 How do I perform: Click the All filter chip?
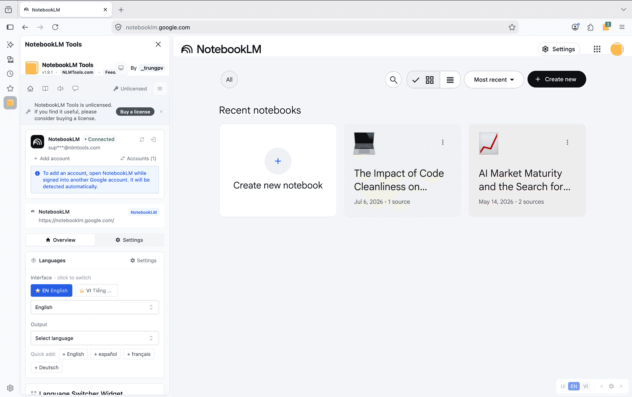coord(229,80)
